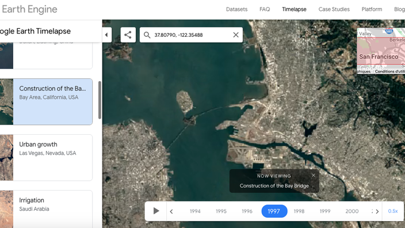Screen dimensions: 405x228
Task: Select the Urban growth Las Vegas card
Action: click(x=46, y=157)
